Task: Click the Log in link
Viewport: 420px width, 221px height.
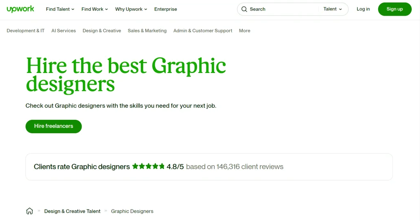Action: [363, 9]
